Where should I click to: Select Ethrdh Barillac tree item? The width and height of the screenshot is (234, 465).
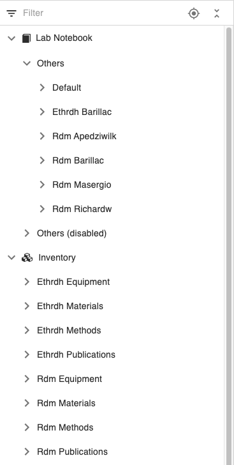tap(82, 112)
